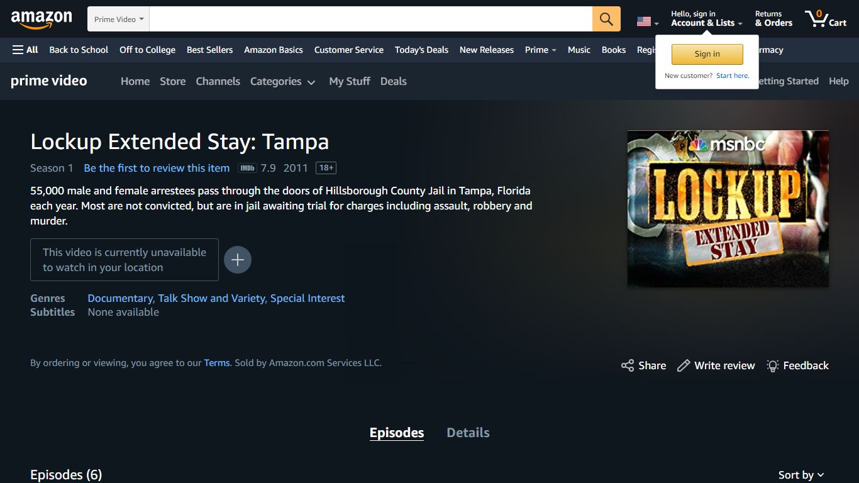Expand the Categories dropdown
859x483 pixels.
[x=283, y=81]
